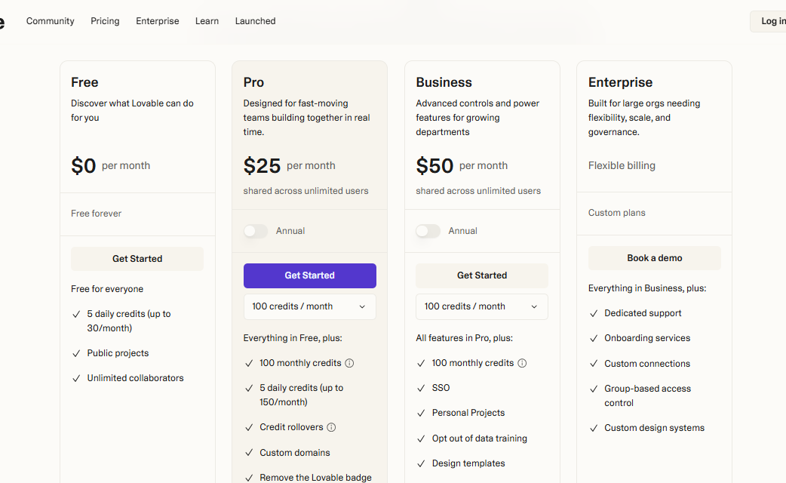Image resolution: width=786 pixels, height=483 pixels.
Task: Click purple Get Started button on Pro plan
Action: click(x=310, y=276)
